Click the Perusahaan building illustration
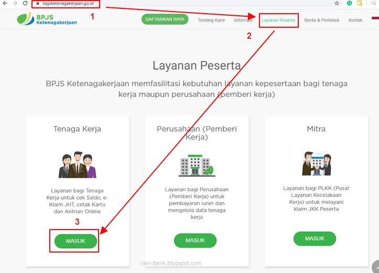This screenshot has width=379, height=273. [x=197, y=166]
